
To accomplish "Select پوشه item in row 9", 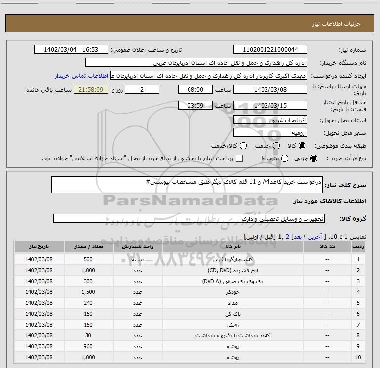I will tap(232, 346).
